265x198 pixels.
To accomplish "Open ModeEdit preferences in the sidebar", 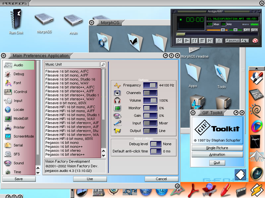I will tap(19, 118).
